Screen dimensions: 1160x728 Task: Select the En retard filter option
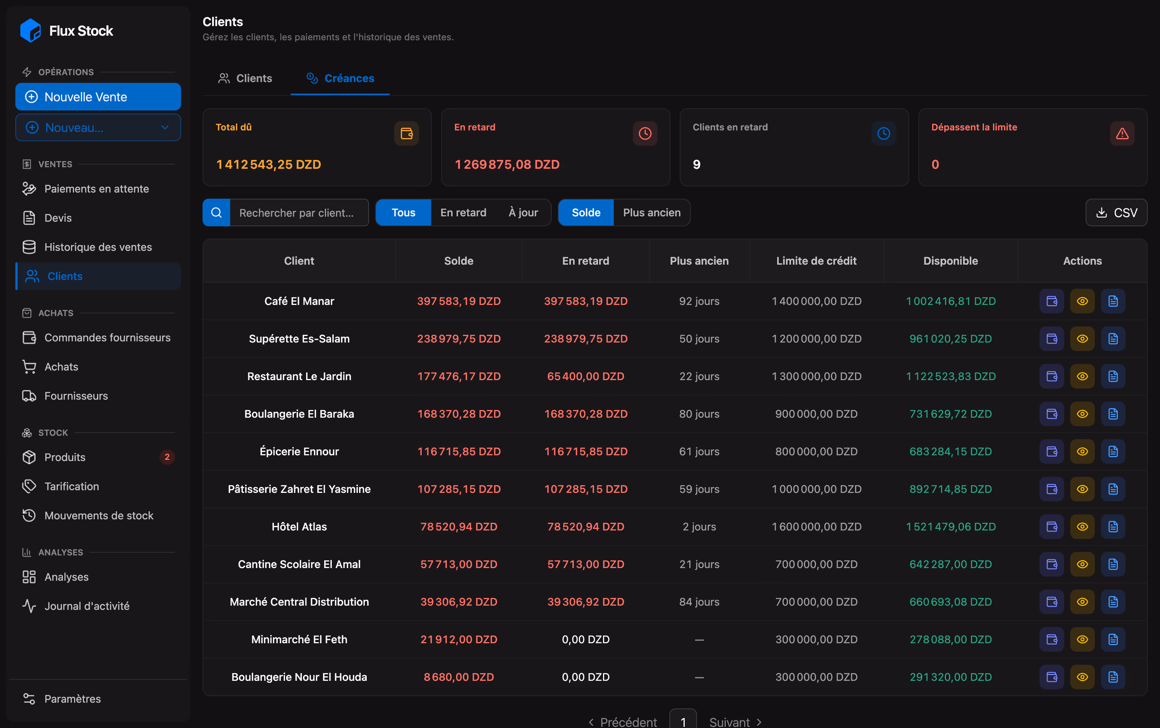click(x=463, y=213)
